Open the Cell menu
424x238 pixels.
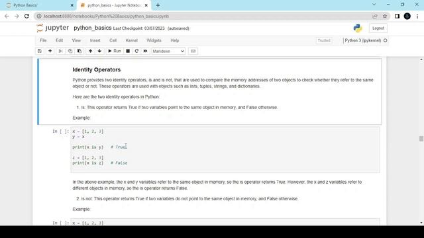pyautogui.click(x=113, y=40)
